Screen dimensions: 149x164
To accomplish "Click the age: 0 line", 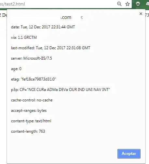I will pyautogui.click(x=16, y=69).
